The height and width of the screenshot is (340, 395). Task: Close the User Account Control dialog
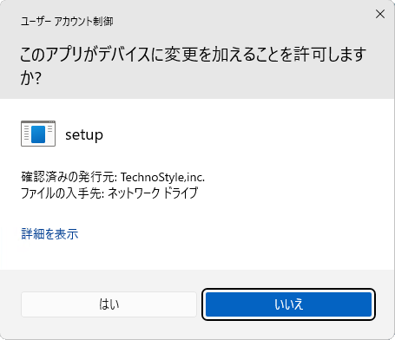[380, 14]
